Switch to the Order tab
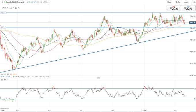The image size is (196, 112). [178, 2]
